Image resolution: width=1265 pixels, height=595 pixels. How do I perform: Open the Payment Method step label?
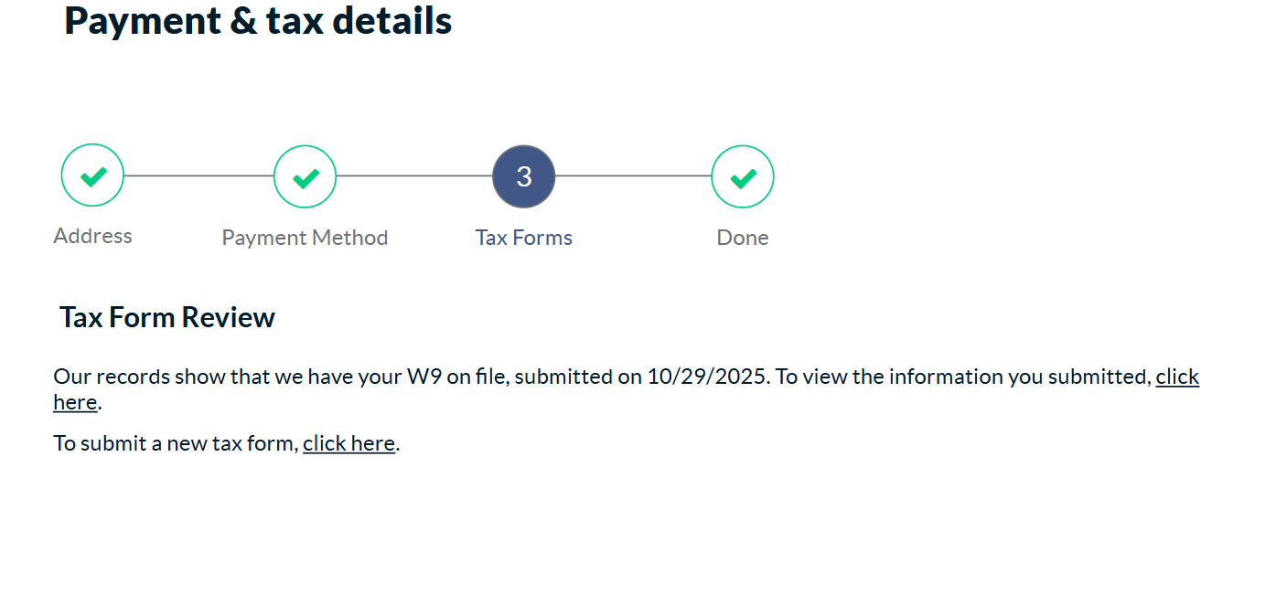coord(305,238)
